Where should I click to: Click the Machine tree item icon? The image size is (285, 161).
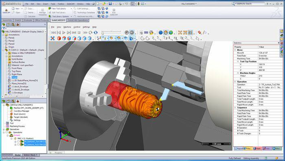coord(11,108)
